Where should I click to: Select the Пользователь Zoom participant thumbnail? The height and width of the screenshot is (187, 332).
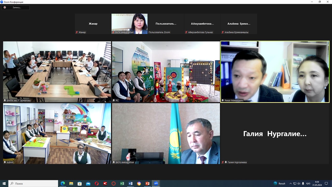coord(166,24)
